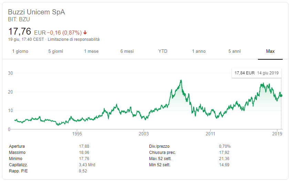Click the Buzzi Unicem SpA title
292x182 pixels.
(36, 12)
